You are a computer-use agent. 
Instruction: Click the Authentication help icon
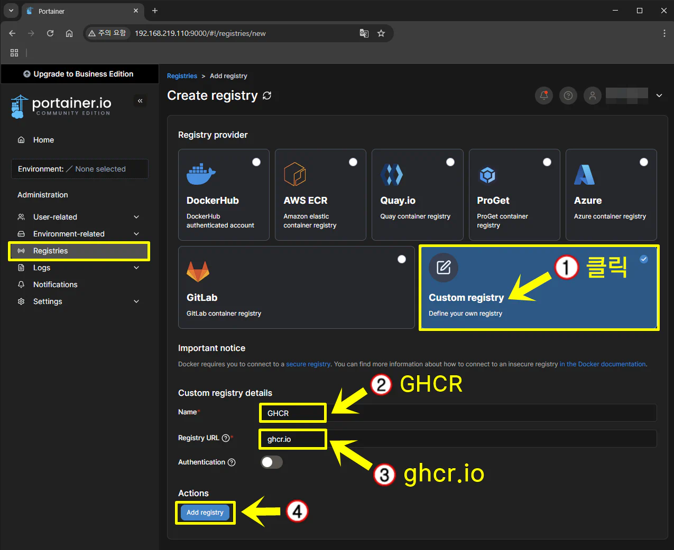point(232,462)
